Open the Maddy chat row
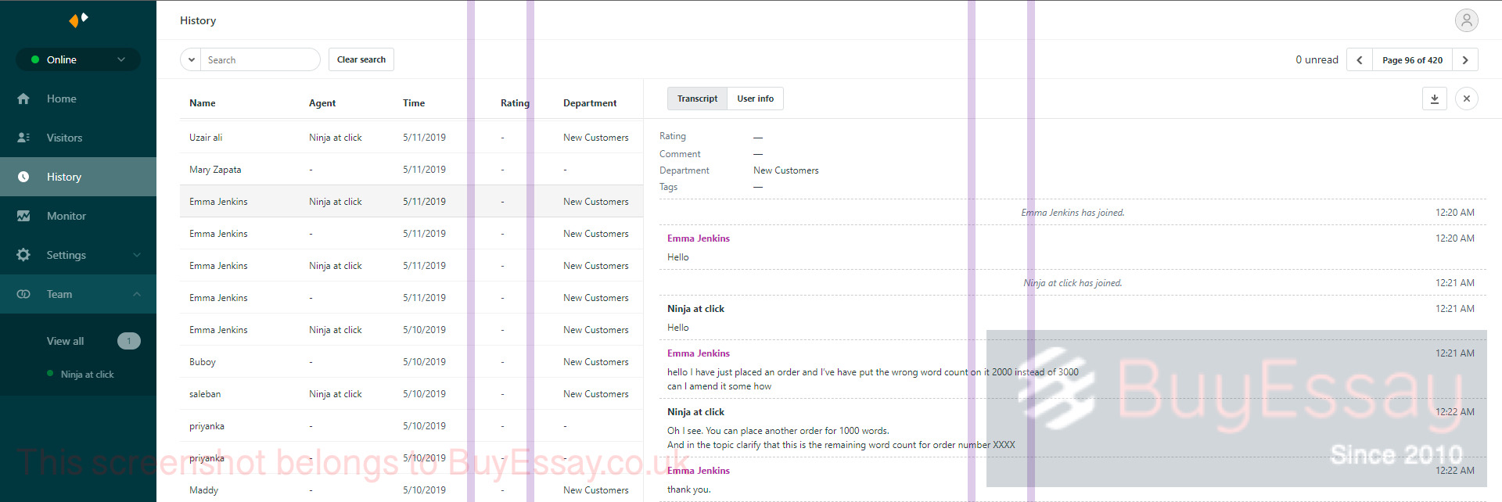This screenshot has width=1502, height=502. tap(411, 490)
